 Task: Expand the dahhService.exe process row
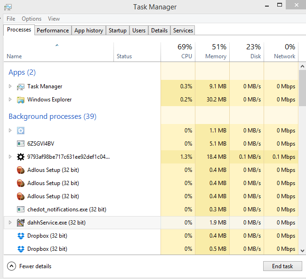tap(10, 223)
